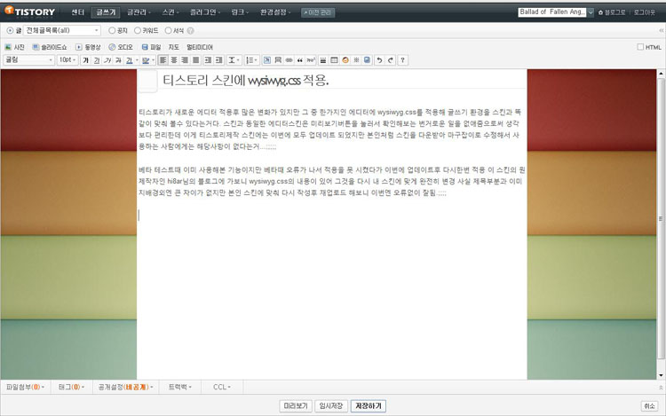Open blog selector 'Ballad of Fallen Ang..'
Screen dimensions: 666x416
pos(556,12)
